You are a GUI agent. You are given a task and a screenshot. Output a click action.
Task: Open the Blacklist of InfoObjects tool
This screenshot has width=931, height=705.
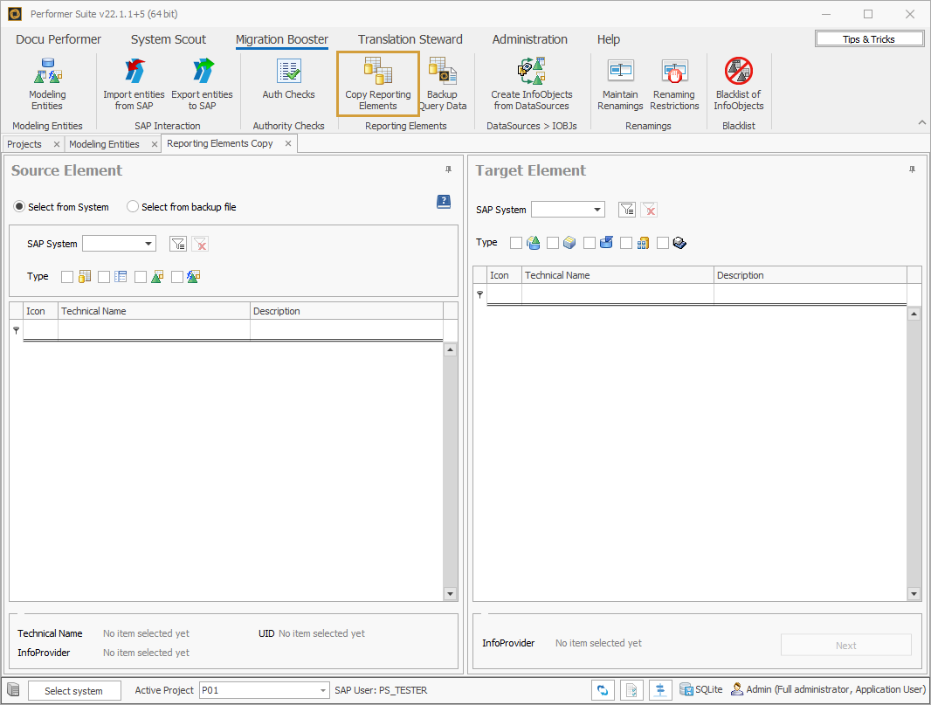pos(738,83)
